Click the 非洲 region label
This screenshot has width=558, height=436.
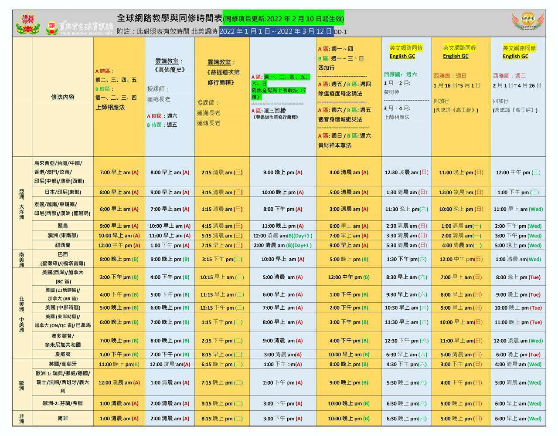coord(22,418)
